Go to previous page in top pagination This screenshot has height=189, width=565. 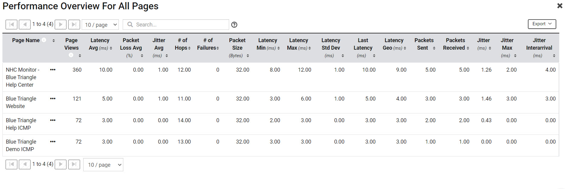point(25,24)
